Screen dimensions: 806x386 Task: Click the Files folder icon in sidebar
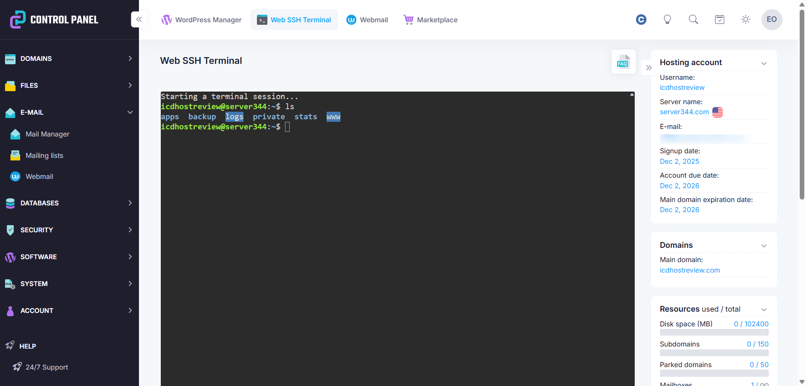(10, 86)
